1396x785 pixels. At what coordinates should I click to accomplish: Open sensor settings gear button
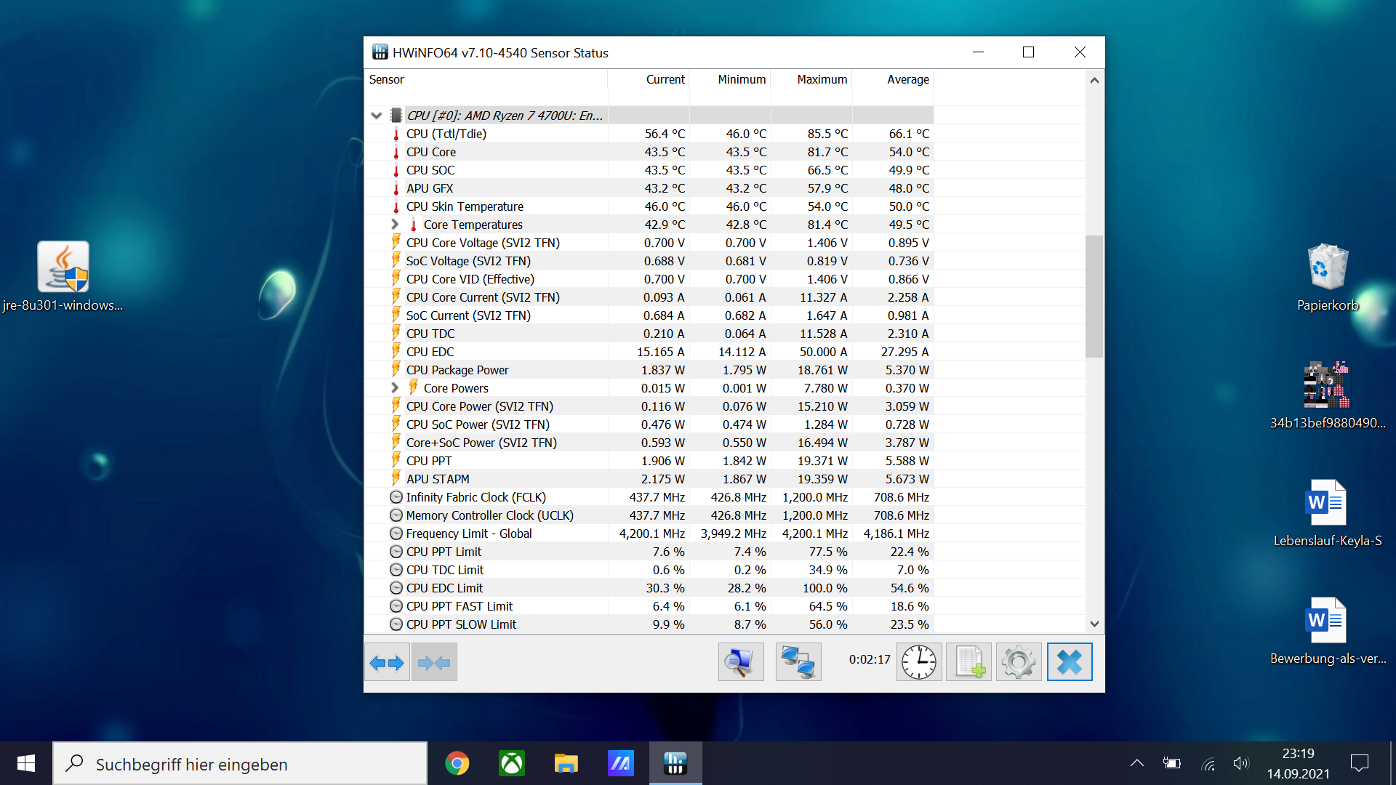pyautogui.click(x=1019, y=662)
